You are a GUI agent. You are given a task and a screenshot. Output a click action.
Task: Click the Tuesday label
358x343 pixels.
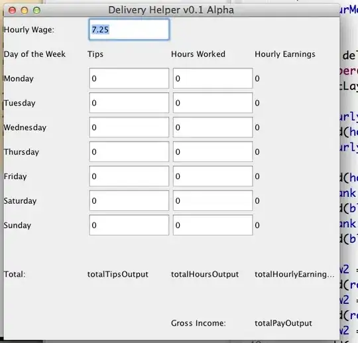pos(20,103)
